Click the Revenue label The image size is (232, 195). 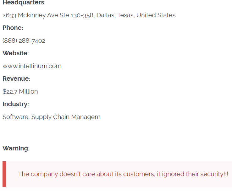point(16,79)
